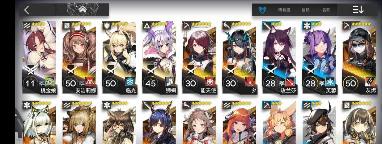This screenshot has height=144, width=382.
Task: Sort operators by 信赖
Action: [306, 10]
